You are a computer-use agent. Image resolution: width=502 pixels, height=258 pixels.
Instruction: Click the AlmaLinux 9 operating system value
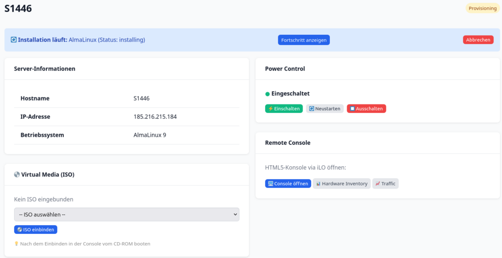pyautogui.click(x=150, y=135)
